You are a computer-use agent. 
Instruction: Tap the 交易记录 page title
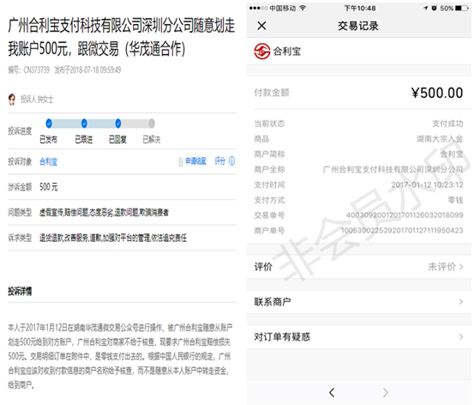tap(358, 26)
